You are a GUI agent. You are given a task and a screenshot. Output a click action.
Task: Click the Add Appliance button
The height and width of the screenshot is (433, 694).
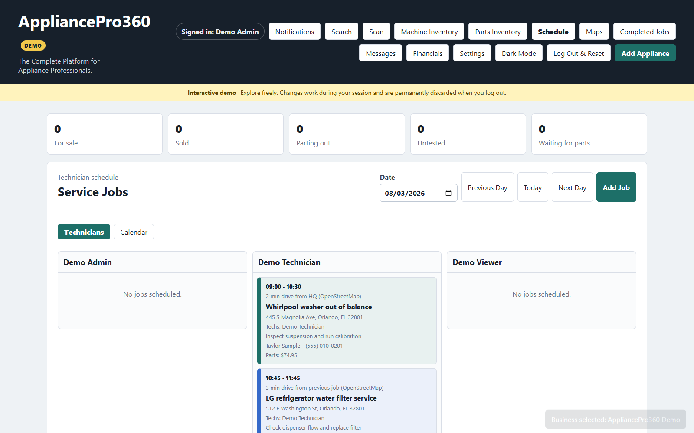point(645,53)
